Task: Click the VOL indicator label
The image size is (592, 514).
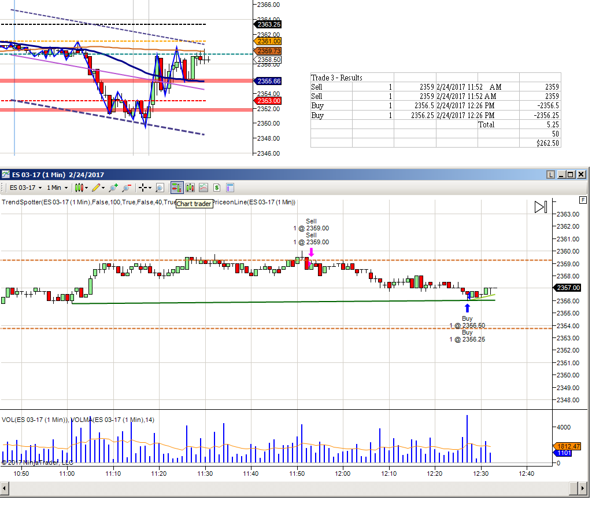Action: pyautogui.click(x=35, y=420)
